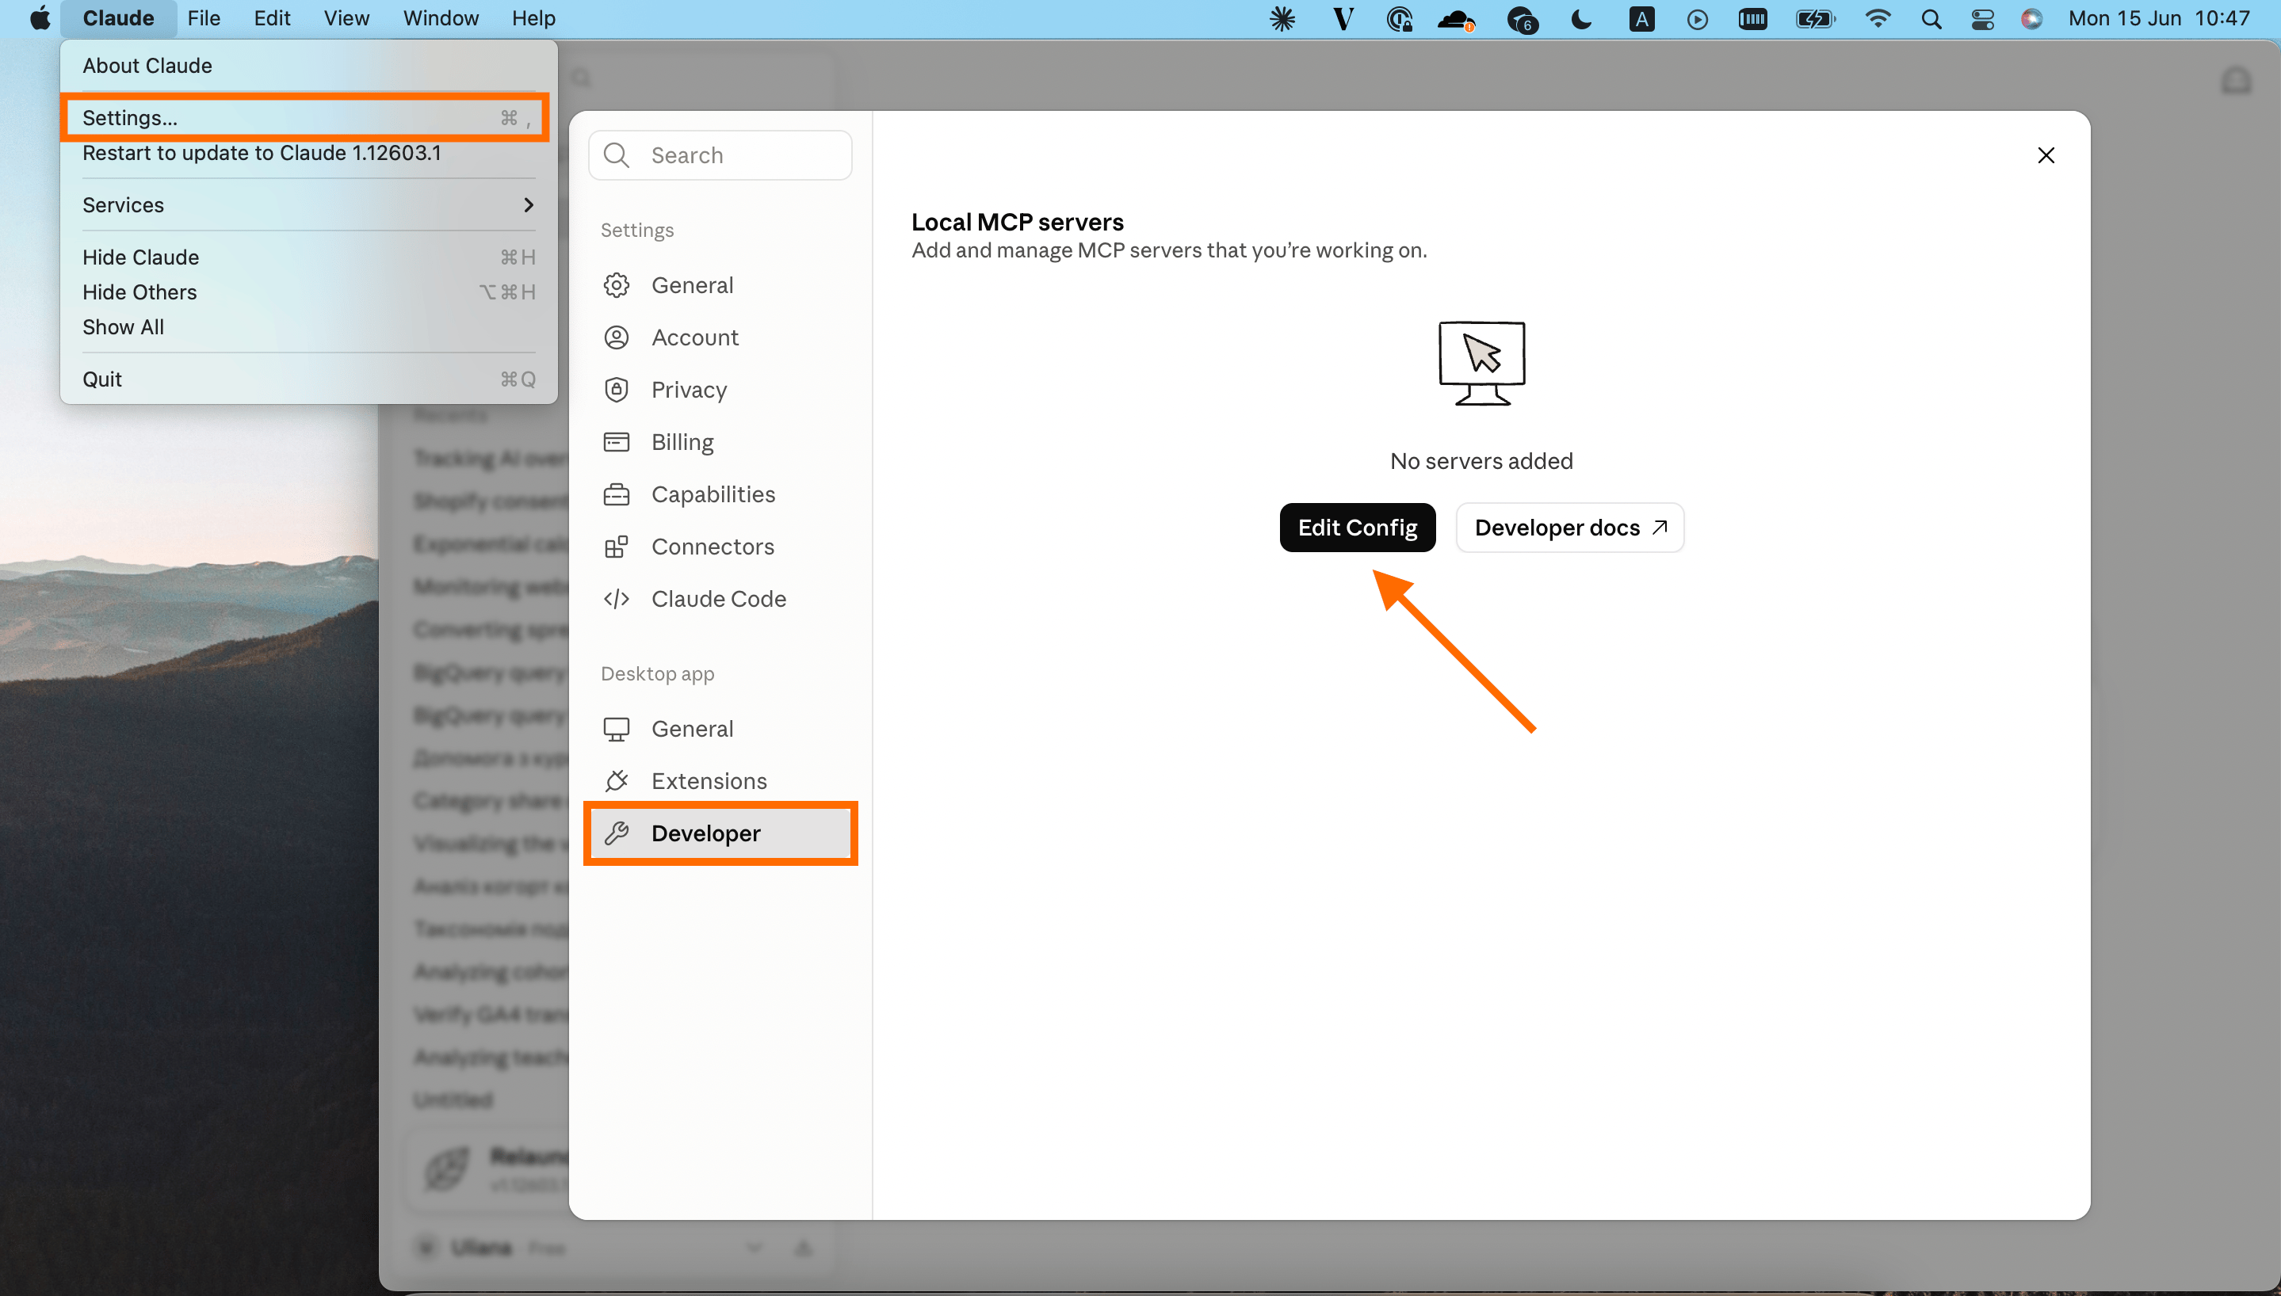The height and width of the screenshot is (1296, 2281).
Task: Open the Window menu
Action: (441, 17)
